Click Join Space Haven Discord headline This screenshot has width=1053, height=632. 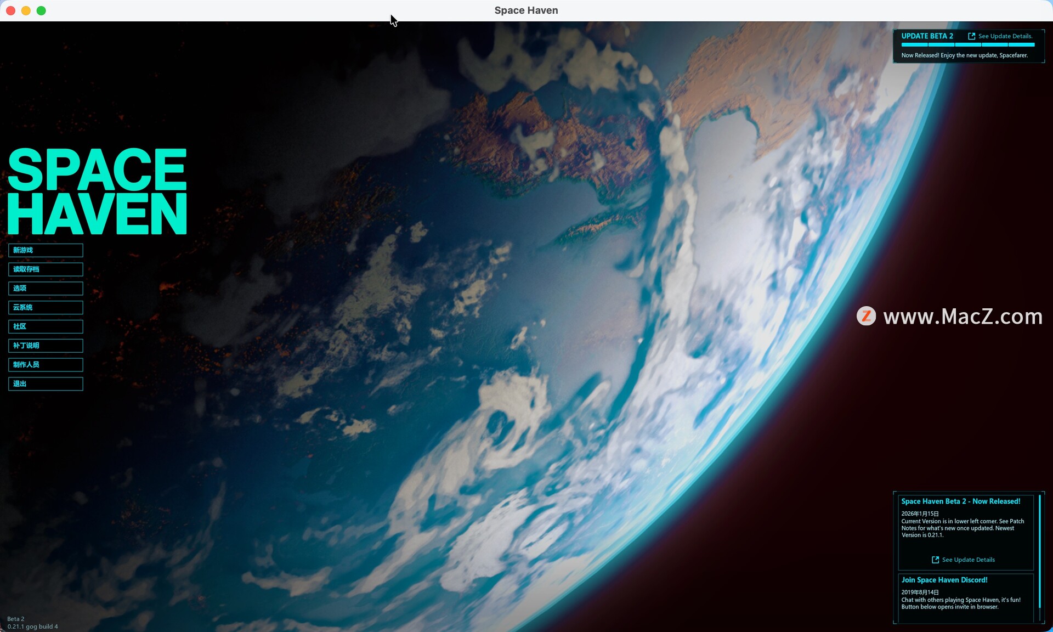[x=944, y=580]
